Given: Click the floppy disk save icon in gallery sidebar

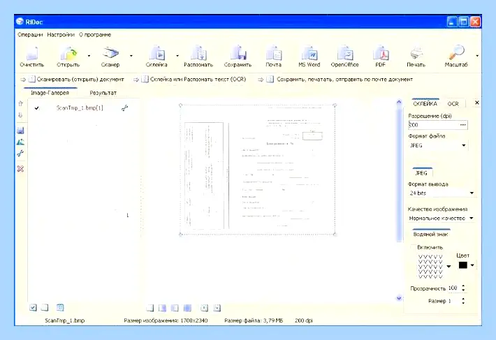Looking at the screenshot, I should click(20, 130).
